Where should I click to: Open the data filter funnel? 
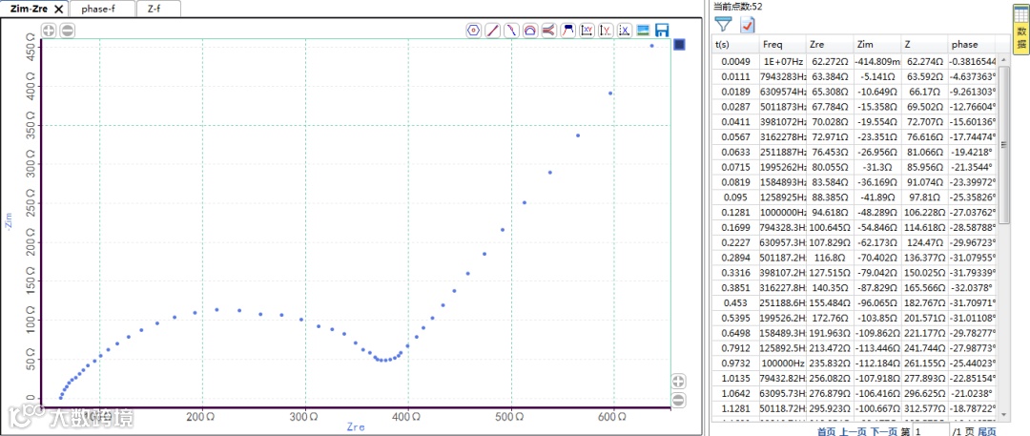coord(724,24)
